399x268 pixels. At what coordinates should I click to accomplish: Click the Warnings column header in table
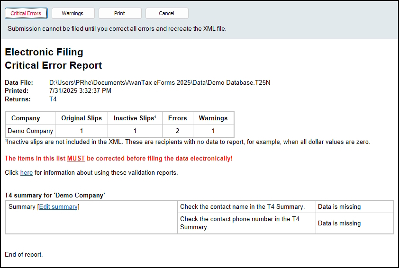[x=213, y=118]
